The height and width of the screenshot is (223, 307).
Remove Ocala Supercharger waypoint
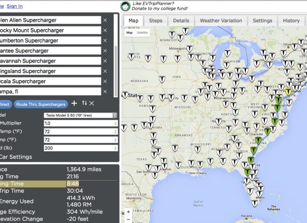point(105,81)
